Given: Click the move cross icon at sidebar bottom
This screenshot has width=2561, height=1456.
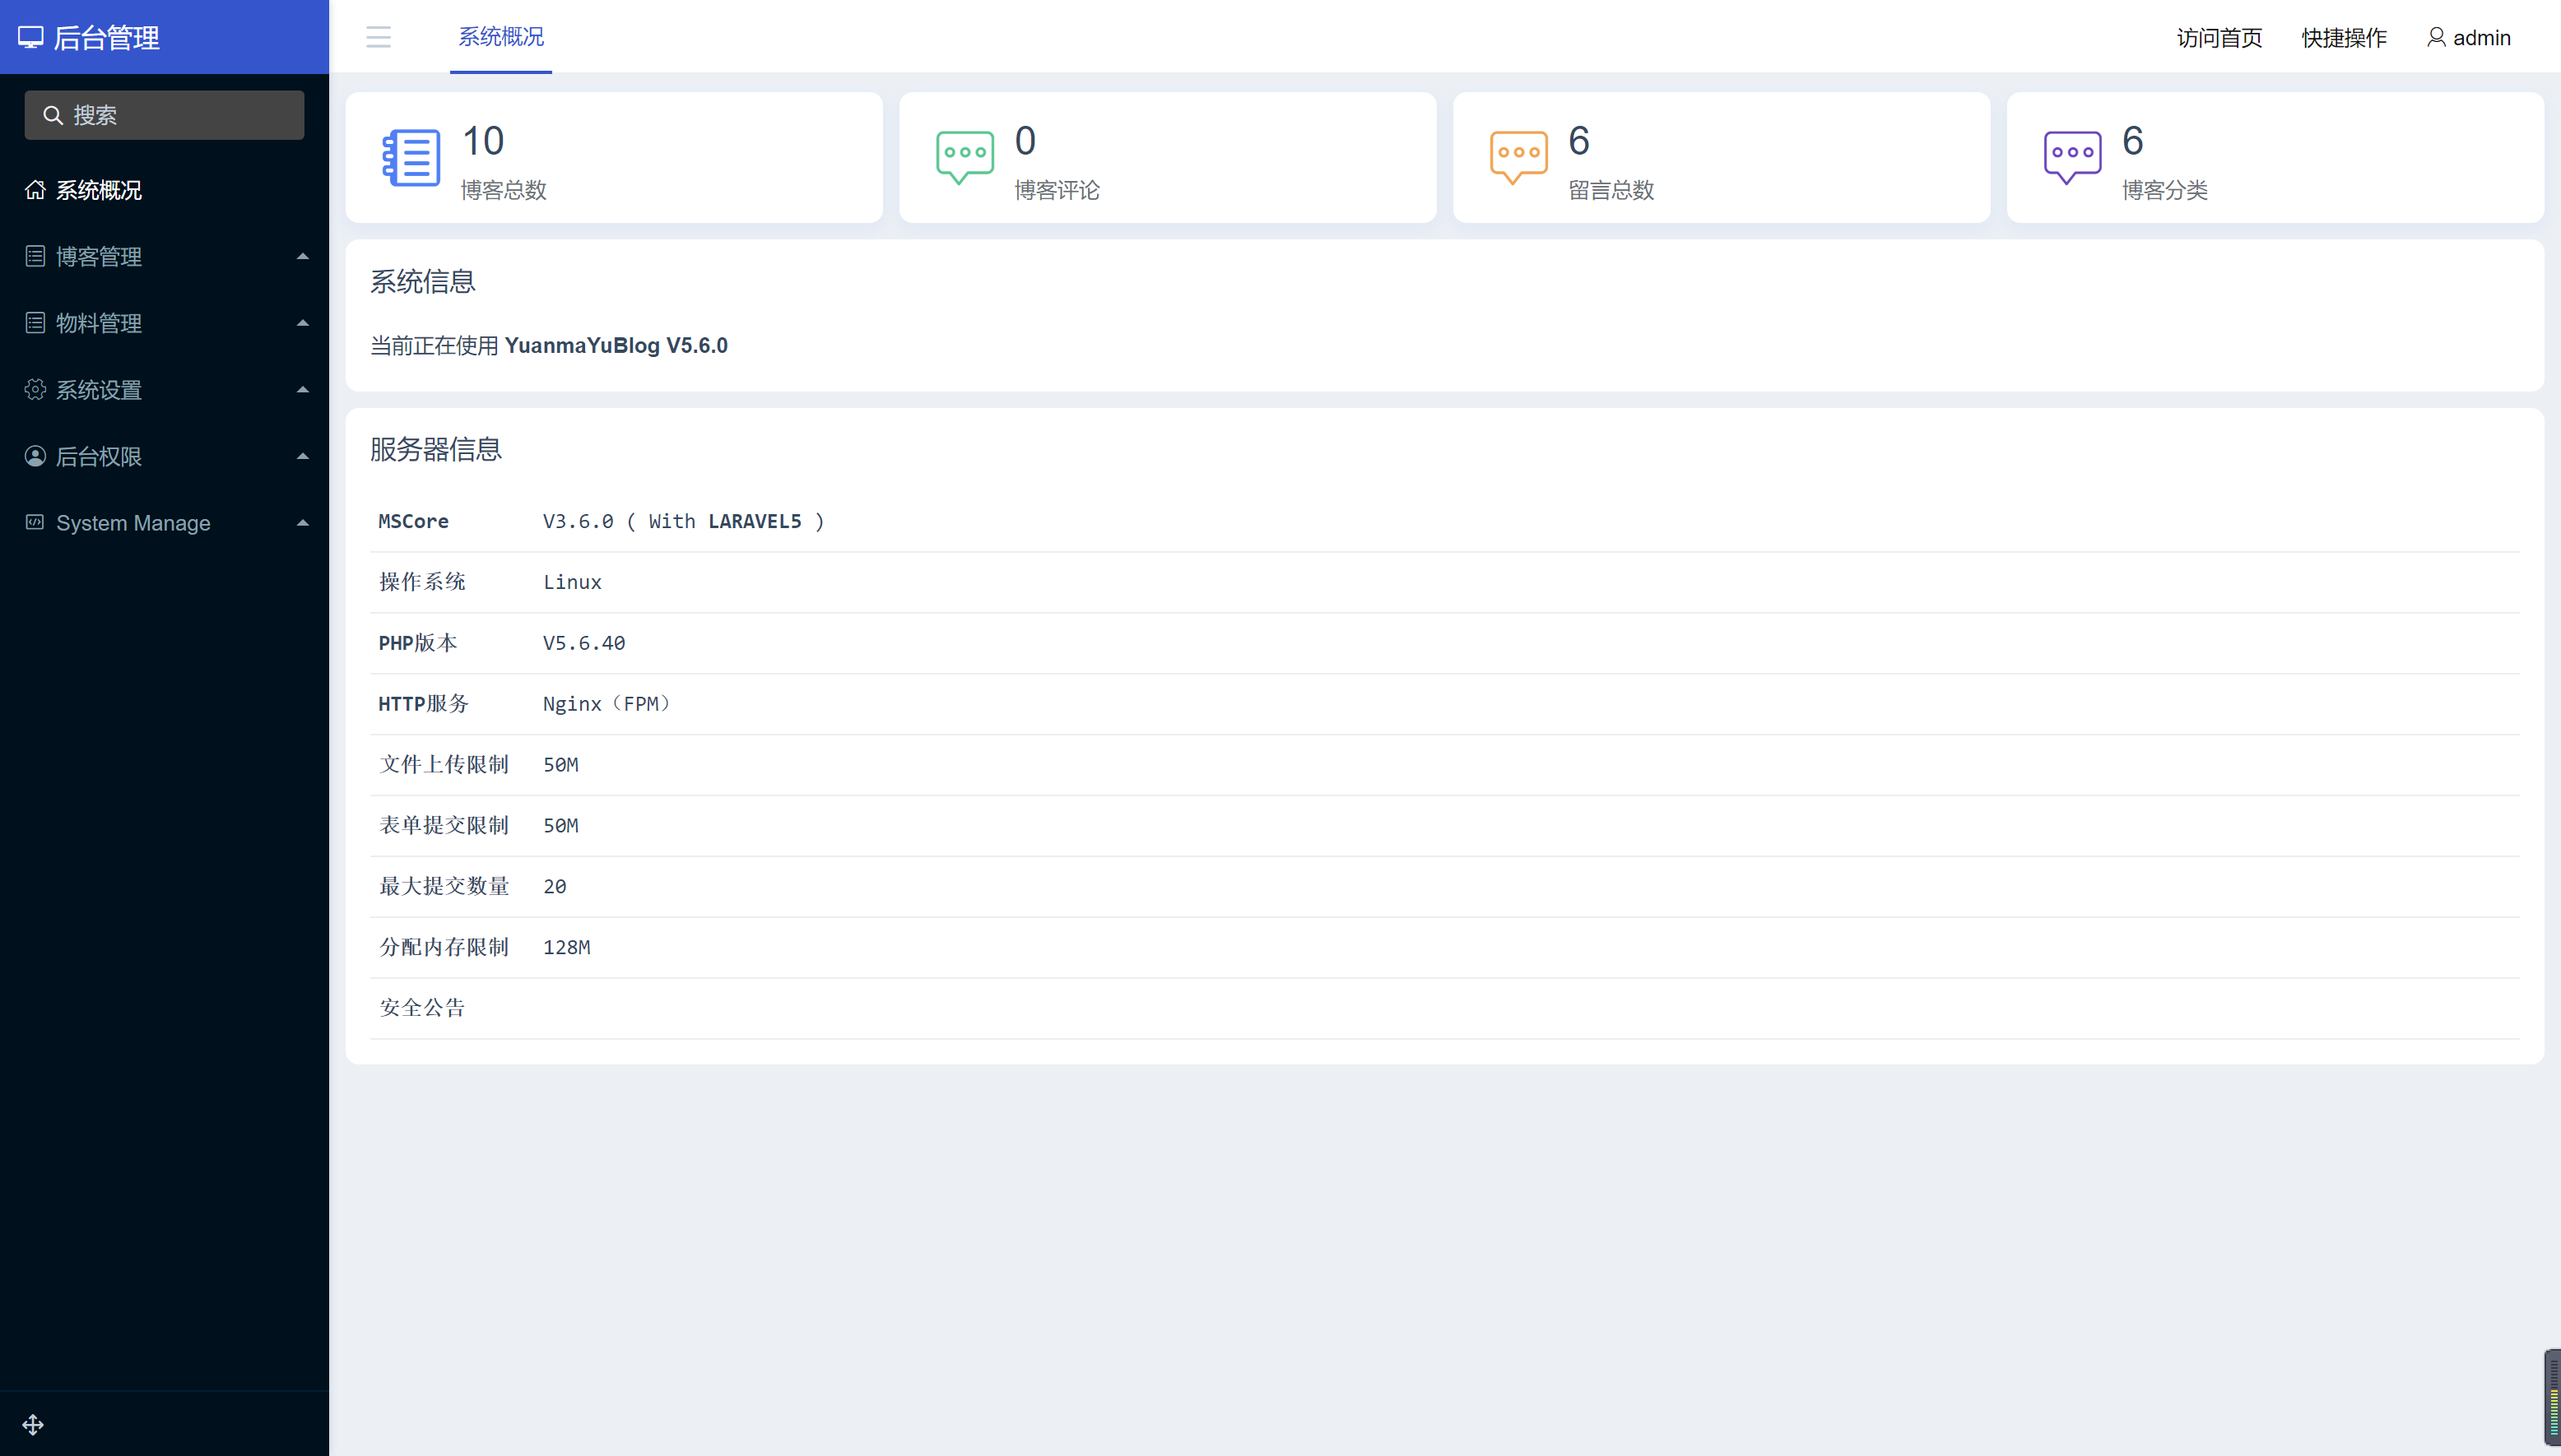Looking at the screenshot, I should 33,1424.
